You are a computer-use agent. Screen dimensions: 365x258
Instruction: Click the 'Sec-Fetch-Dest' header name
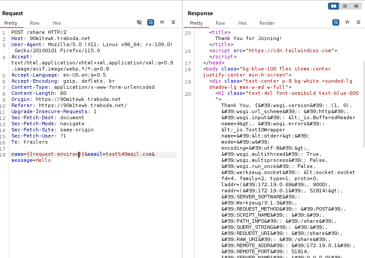[x=32, y=117]
